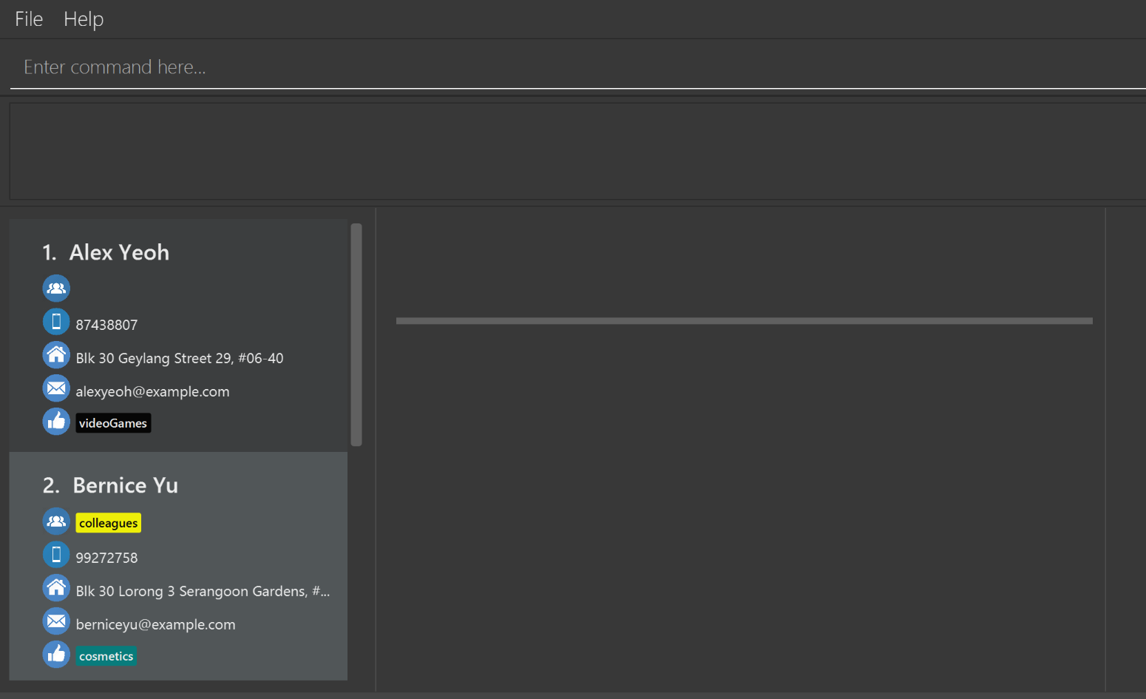Click the black videoGames tag
Image resolution: width=1146 pixels, height=699 pixels.
[x=113, y=423]
